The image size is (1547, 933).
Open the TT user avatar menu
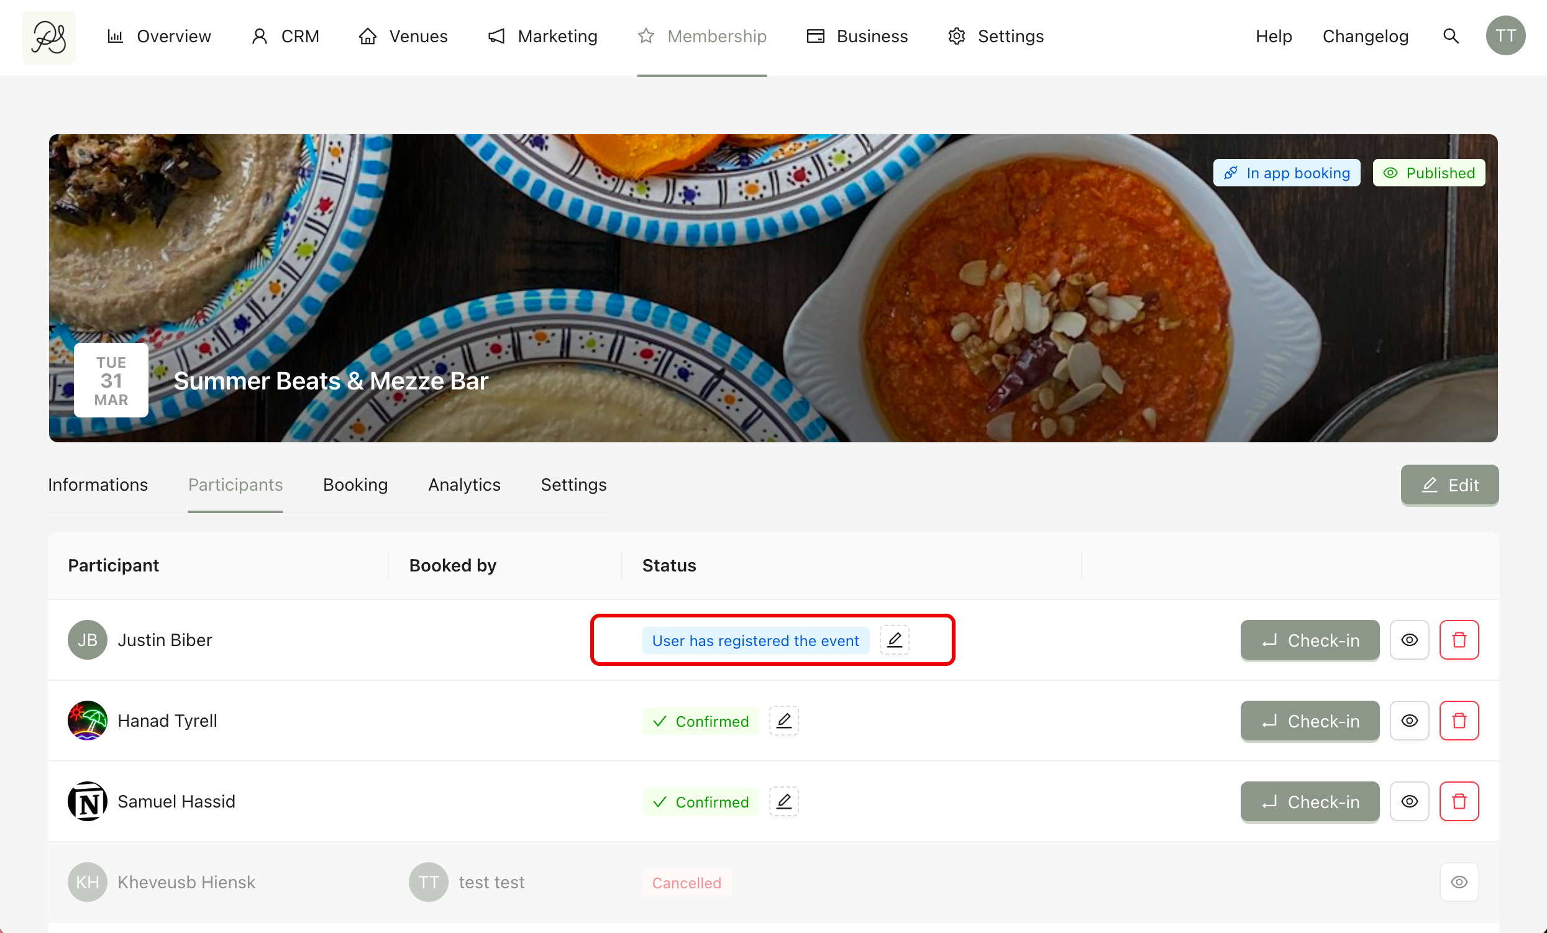(x=1505, y=37)
